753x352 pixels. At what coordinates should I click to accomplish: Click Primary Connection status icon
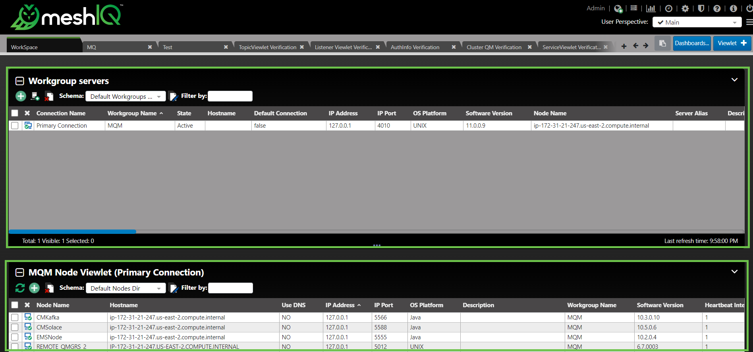(28, 125)
